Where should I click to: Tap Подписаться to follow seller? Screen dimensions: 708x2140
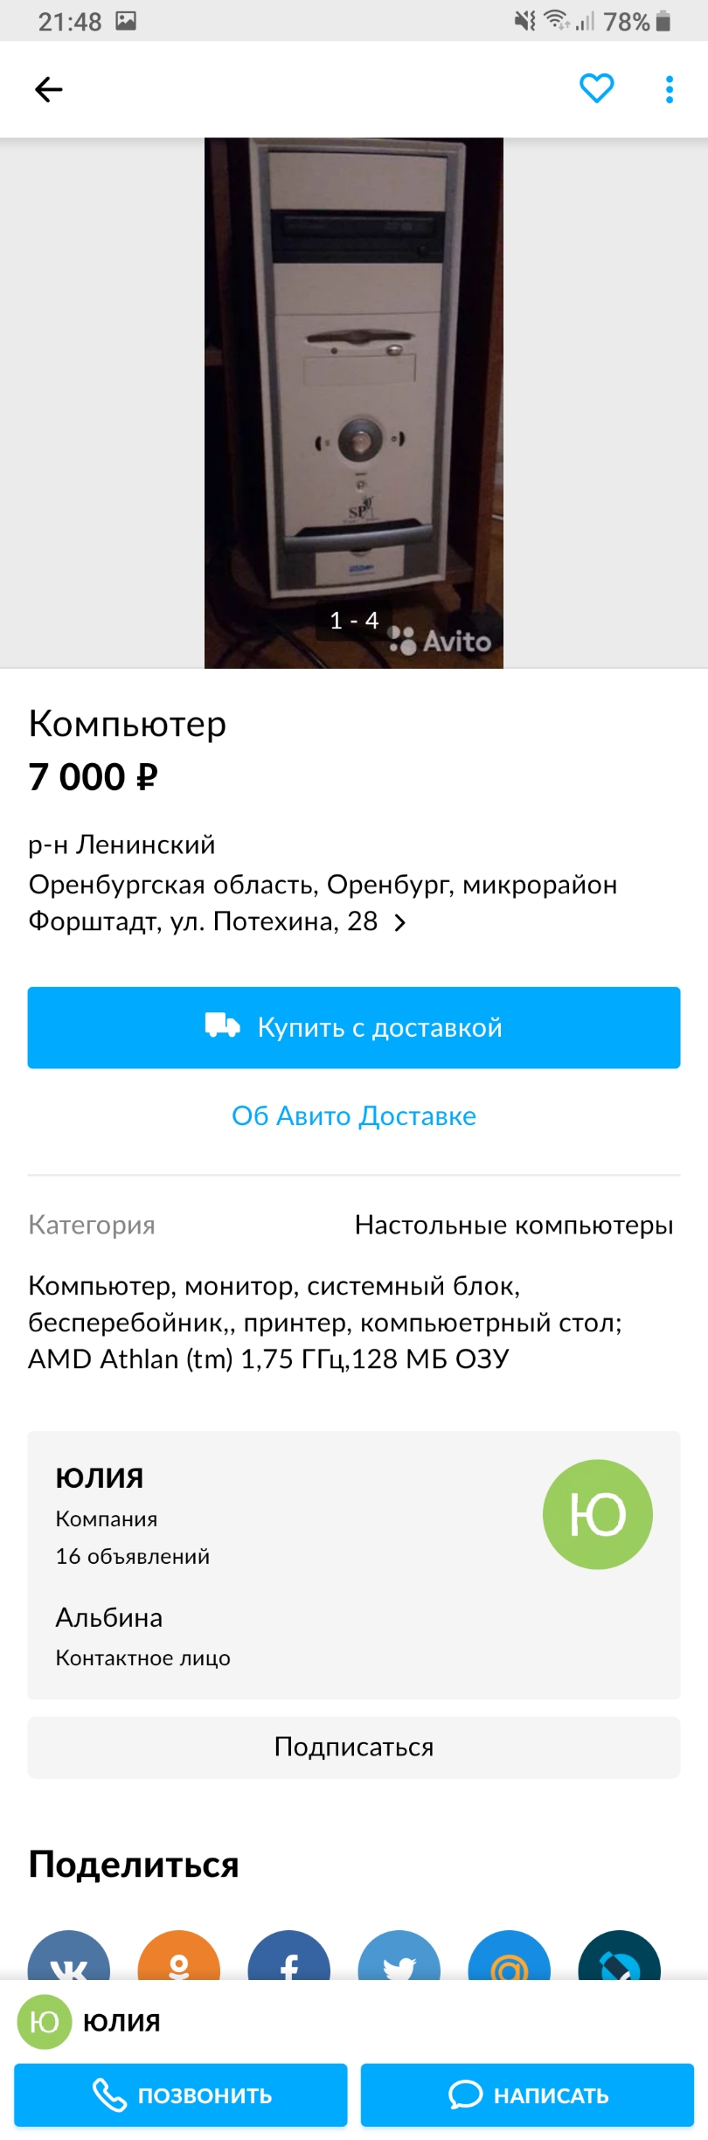coord(354,1747)
